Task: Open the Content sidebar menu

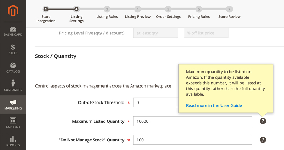Action: point(13,123)
